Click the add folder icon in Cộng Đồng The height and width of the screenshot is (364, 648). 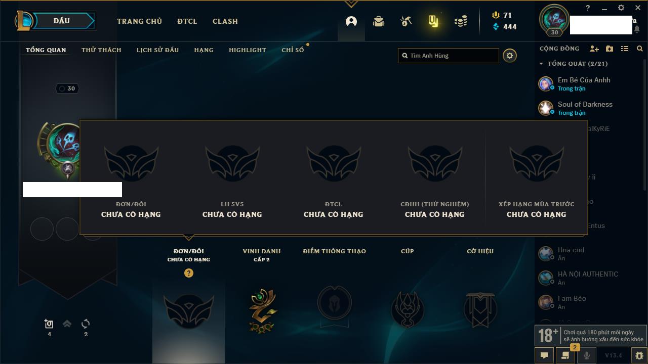[x=610, y=49]
